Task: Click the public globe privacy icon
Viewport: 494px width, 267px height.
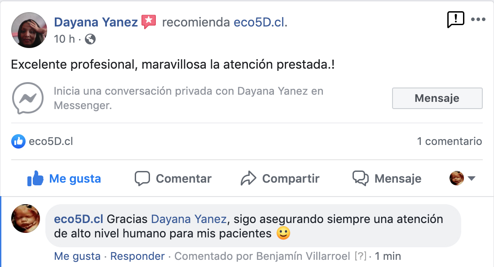Action: coord(90,39)
